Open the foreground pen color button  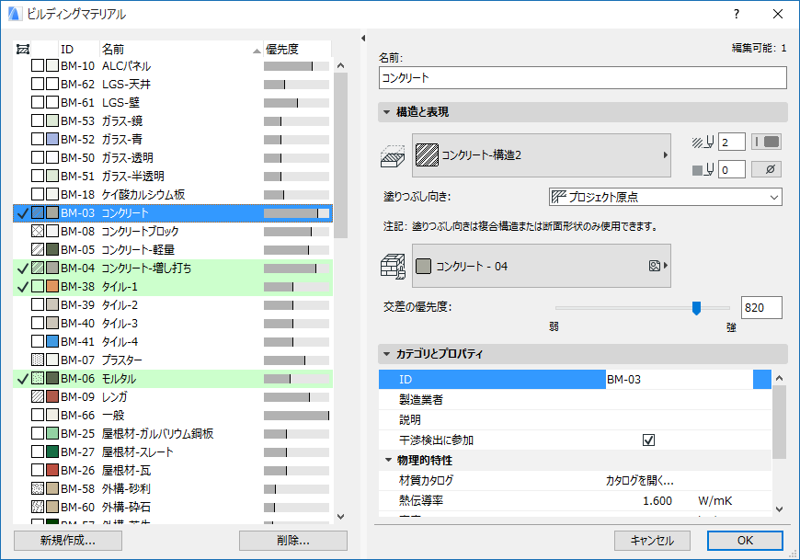(x=766, y=142)
